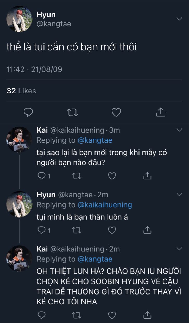Retweet Kai's 3m reply
Image resolution: width=189 pixels, height=323 pixels.
tap(77, 176)
